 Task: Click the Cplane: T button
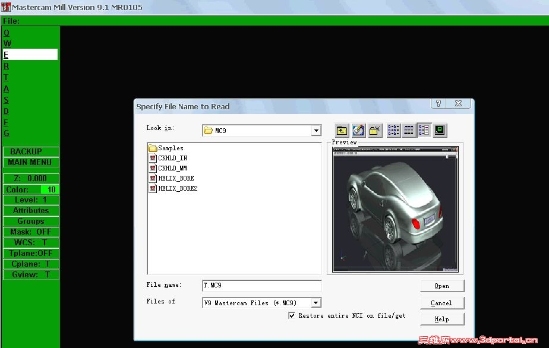[31, 264]
